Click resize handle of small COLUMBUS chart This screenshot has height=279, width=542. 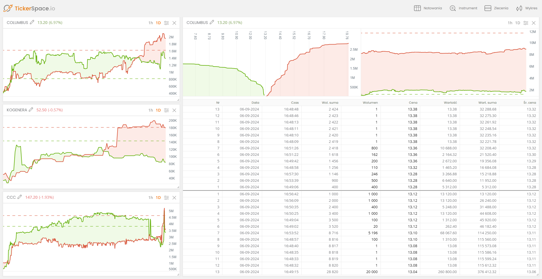pos(178,100)
